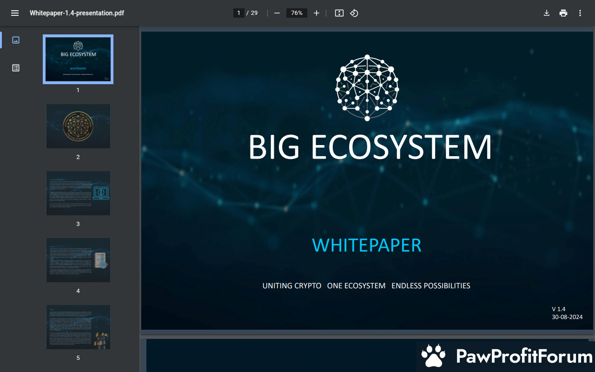
Task: Click the zoom in plus icon
Action: [317, 13]
